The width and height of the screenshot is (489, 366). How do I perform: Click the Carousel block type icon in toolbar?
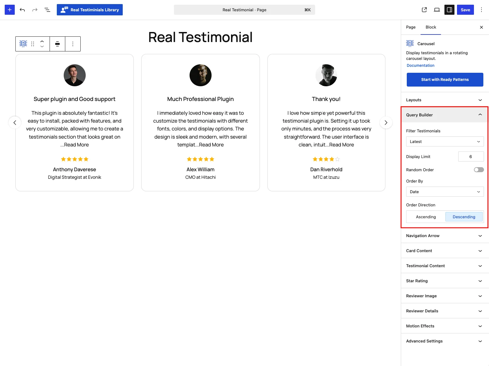click(23, 44)
